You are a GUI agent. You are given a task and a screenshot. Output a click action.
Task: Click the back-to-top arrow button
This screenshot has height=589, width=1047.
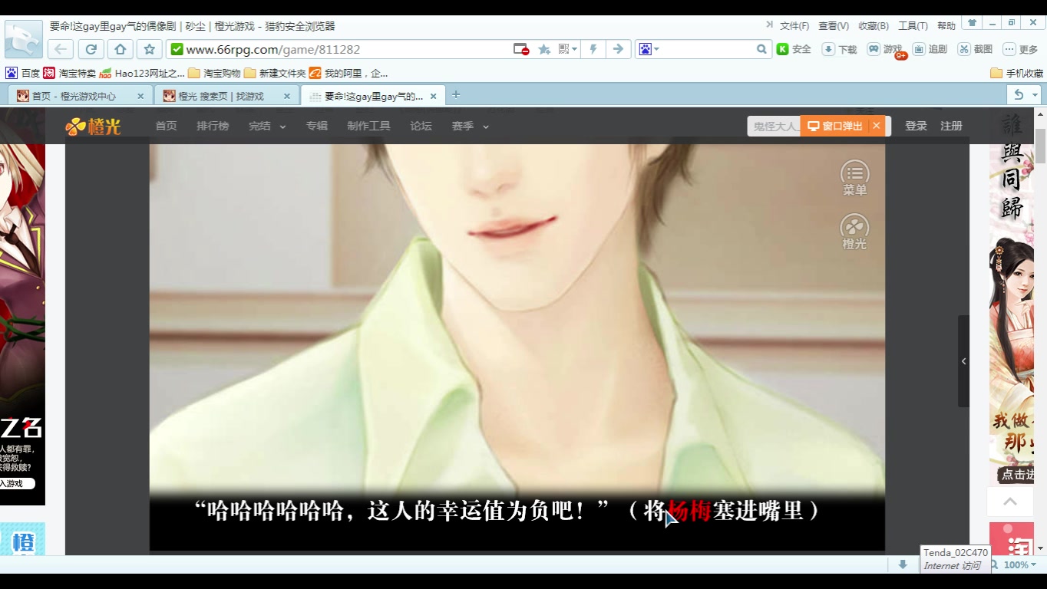(1010, 502)
